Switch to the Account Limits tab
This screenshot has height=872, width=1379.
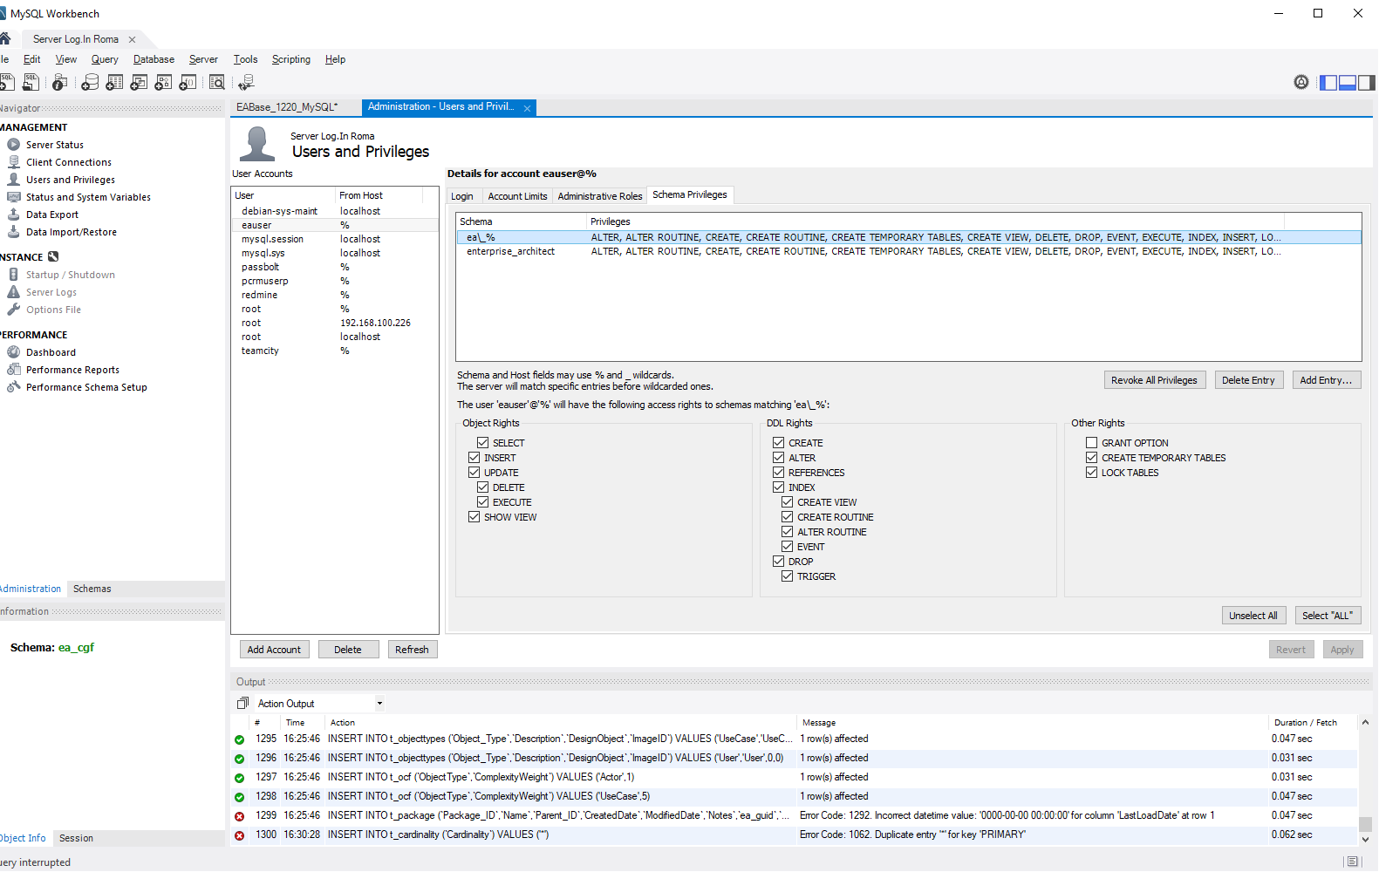click(517, 196)
